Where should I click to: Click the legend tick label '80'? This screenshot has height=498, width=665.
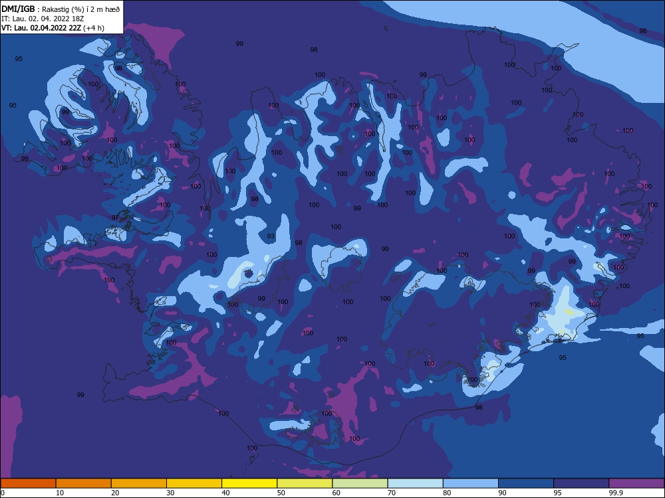click(447, 493)
